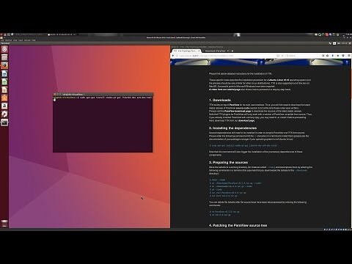Click '2. Installing the dependencies' heading
The width and height of the screenshot is (352, 264).
point(232,128)
